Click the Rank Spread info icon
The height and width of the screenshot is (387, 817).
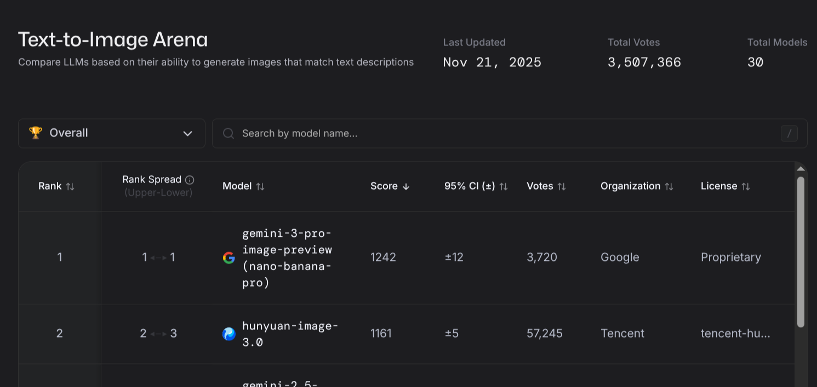(190, 180)
